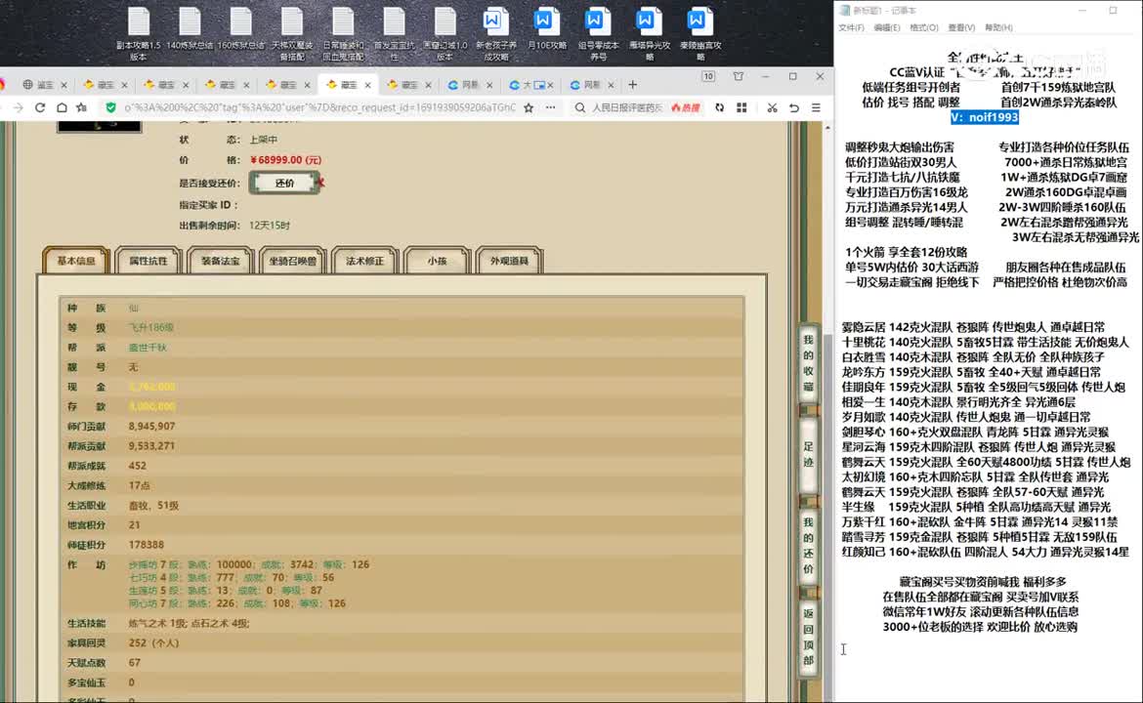The height and width of the screenshot is (703, 1143).
Task: Open 足迹 side button
Action: tap(809, 455)
